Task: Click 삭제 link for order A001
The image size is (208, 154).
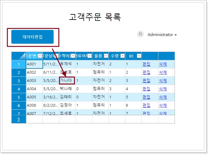Action: [x=163, y=64]
